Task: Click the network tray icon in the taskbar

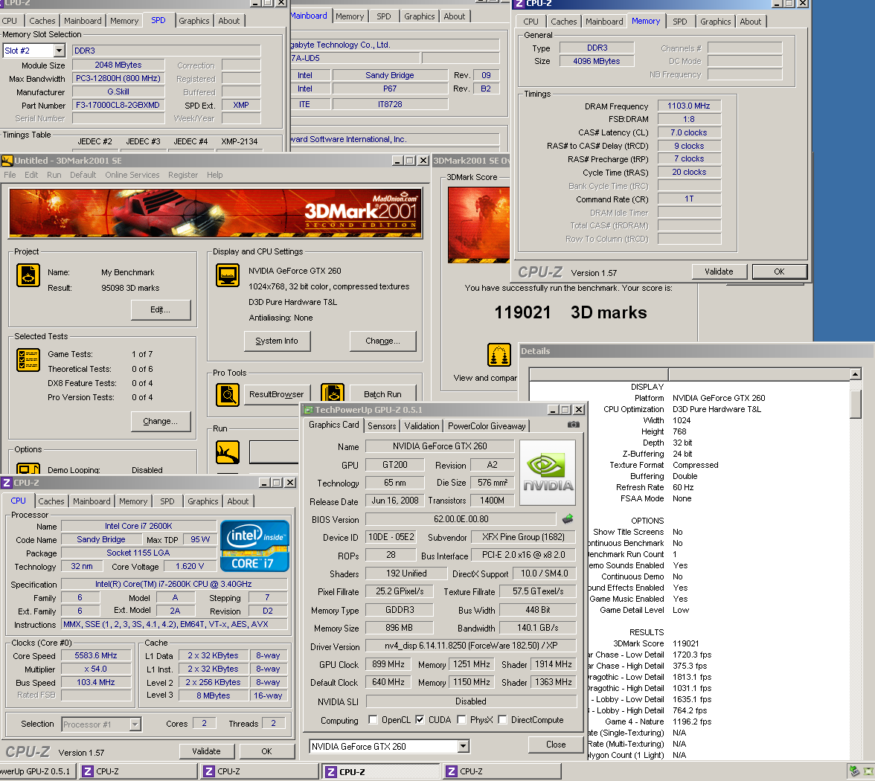Action: (x=854, y=772)
